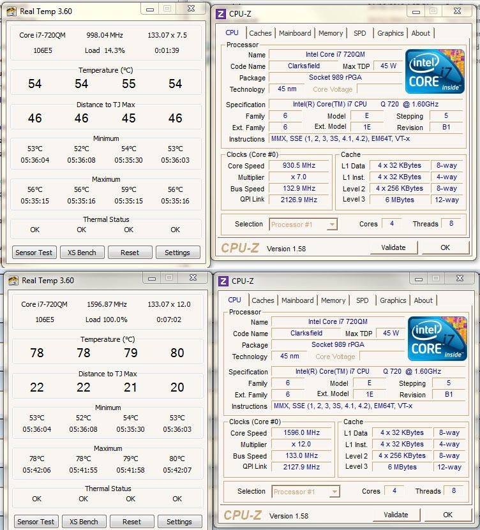Viewport: 480px width, 530px height.
Task: Click 1596.87 MHz clock value in Real Temp
Action: pyautogui.click(x=107, y=304)
